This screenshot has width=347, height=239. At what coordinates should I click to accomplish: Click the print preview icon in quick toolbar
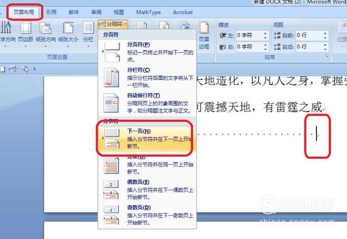[25, 69]
